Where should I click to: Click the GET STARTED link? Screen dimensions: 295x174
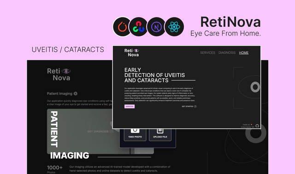pos(188,106)
